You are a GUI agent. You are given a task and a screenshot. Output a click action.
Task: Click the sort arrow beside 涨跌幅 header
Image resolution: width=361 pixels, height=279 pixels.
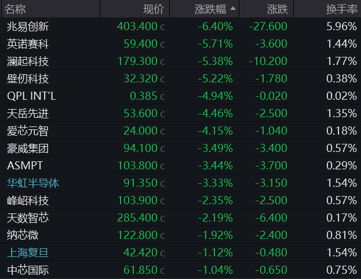tap(233, 9)
